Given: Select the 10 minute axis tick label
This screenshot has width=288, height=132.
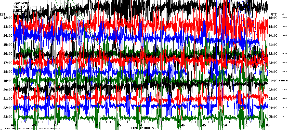Looking at the screenshot, I should pyautogui.click(x=56, y=125).
